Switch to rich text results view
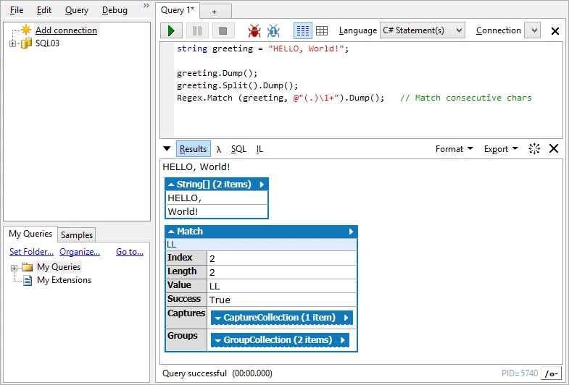The width and height of the screenshot is (569, 385). click(x=303, y=31)
